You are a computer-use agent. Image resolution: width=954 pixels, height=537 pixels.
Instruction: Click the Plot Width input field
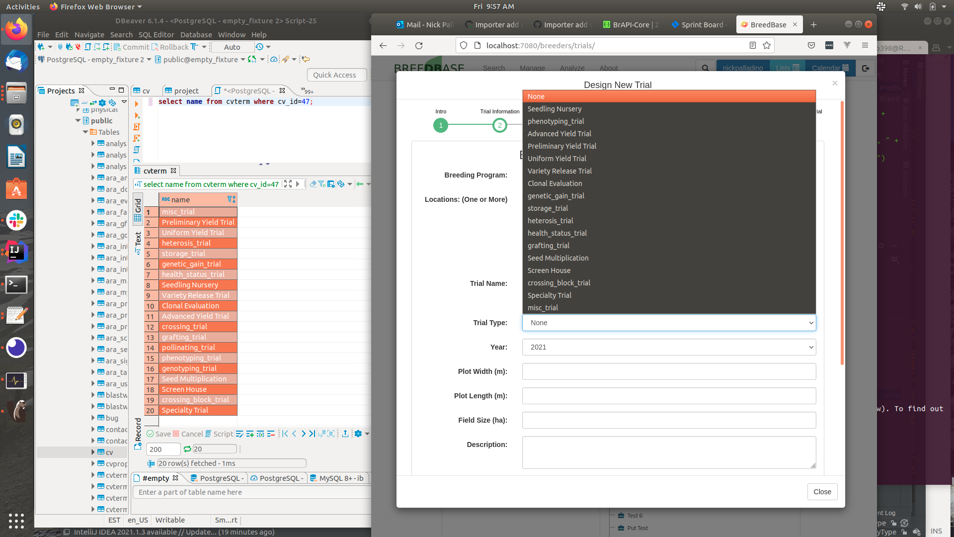[x=668, y=371]
